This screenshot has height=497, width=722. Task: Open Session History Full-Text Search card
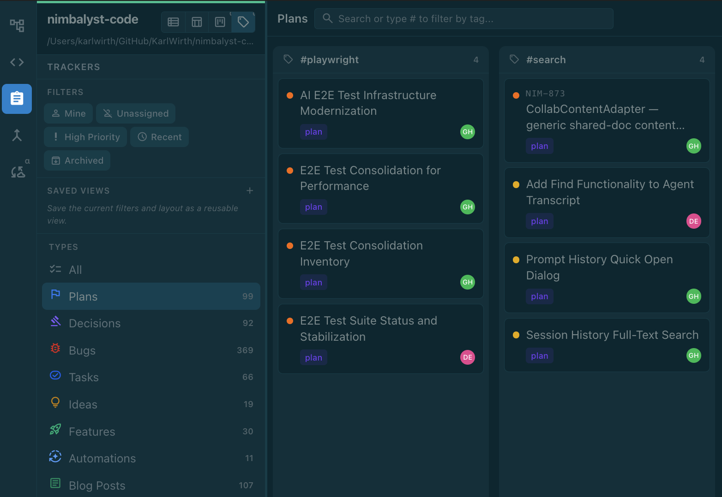607,345
